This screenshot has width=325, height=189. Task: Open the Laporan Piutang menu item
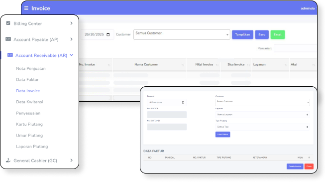point(32,147)
